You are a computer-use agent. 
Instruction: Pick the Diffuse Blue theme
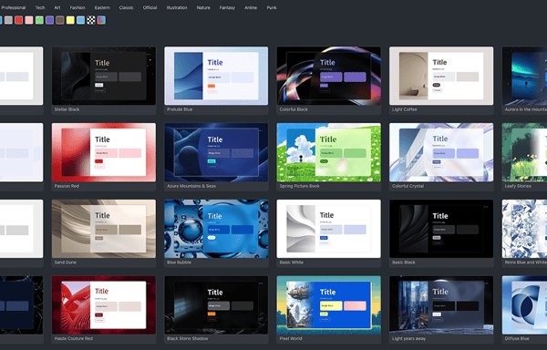(524, 310)
